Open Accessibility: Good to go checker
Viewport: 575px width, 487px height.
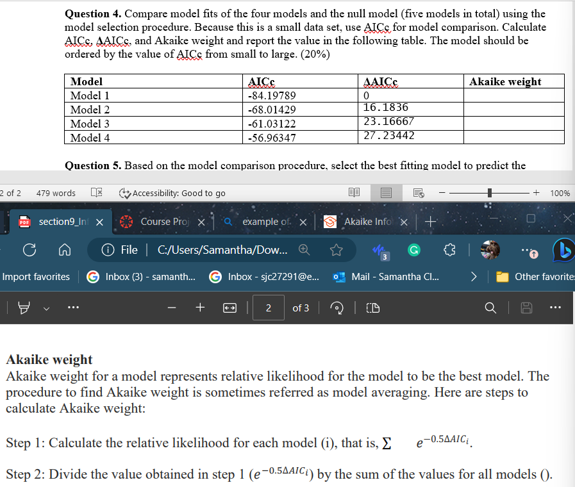click(x=172, y=193)
